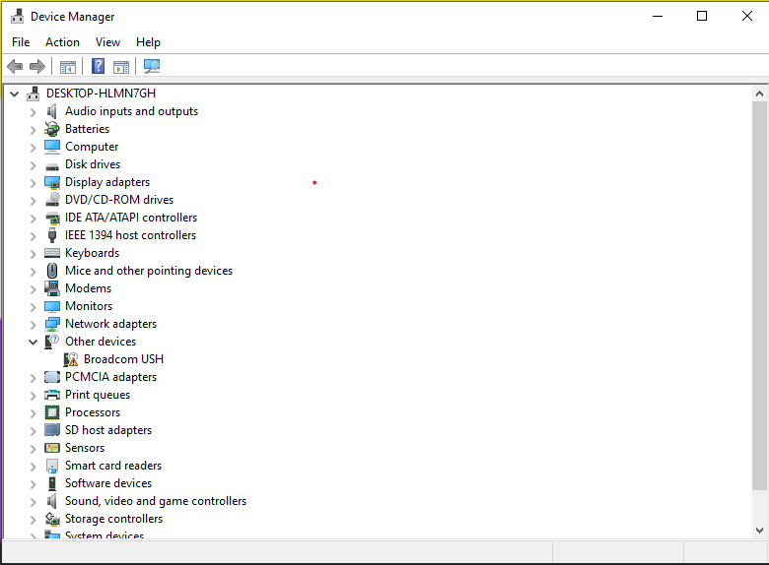
Task: Click the scrollbar up arrow
Action: tap(759, 94)
